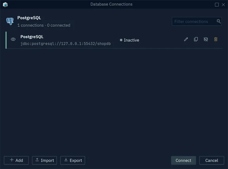The height and width of the screenshot is (169, 228).
Task: Click the disconnect database icon in the PostgreSQL row
Action: (x=206, y=39)
